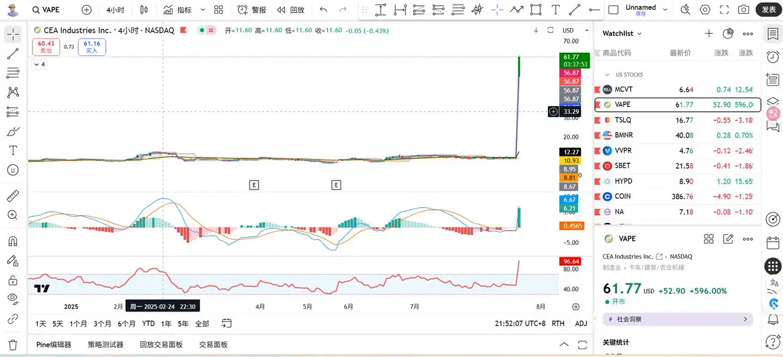Take a chart snapshot with camera icon
783x357 pixels.
pos(744,10)
